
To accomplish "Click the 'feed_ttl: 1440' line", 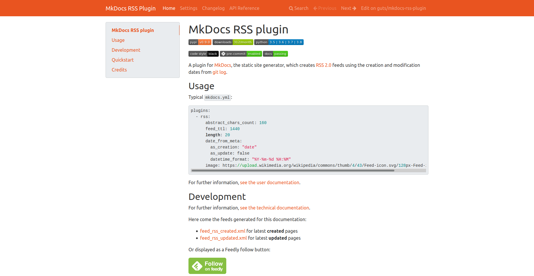I will pyautogui.click(x=223, y=129).
